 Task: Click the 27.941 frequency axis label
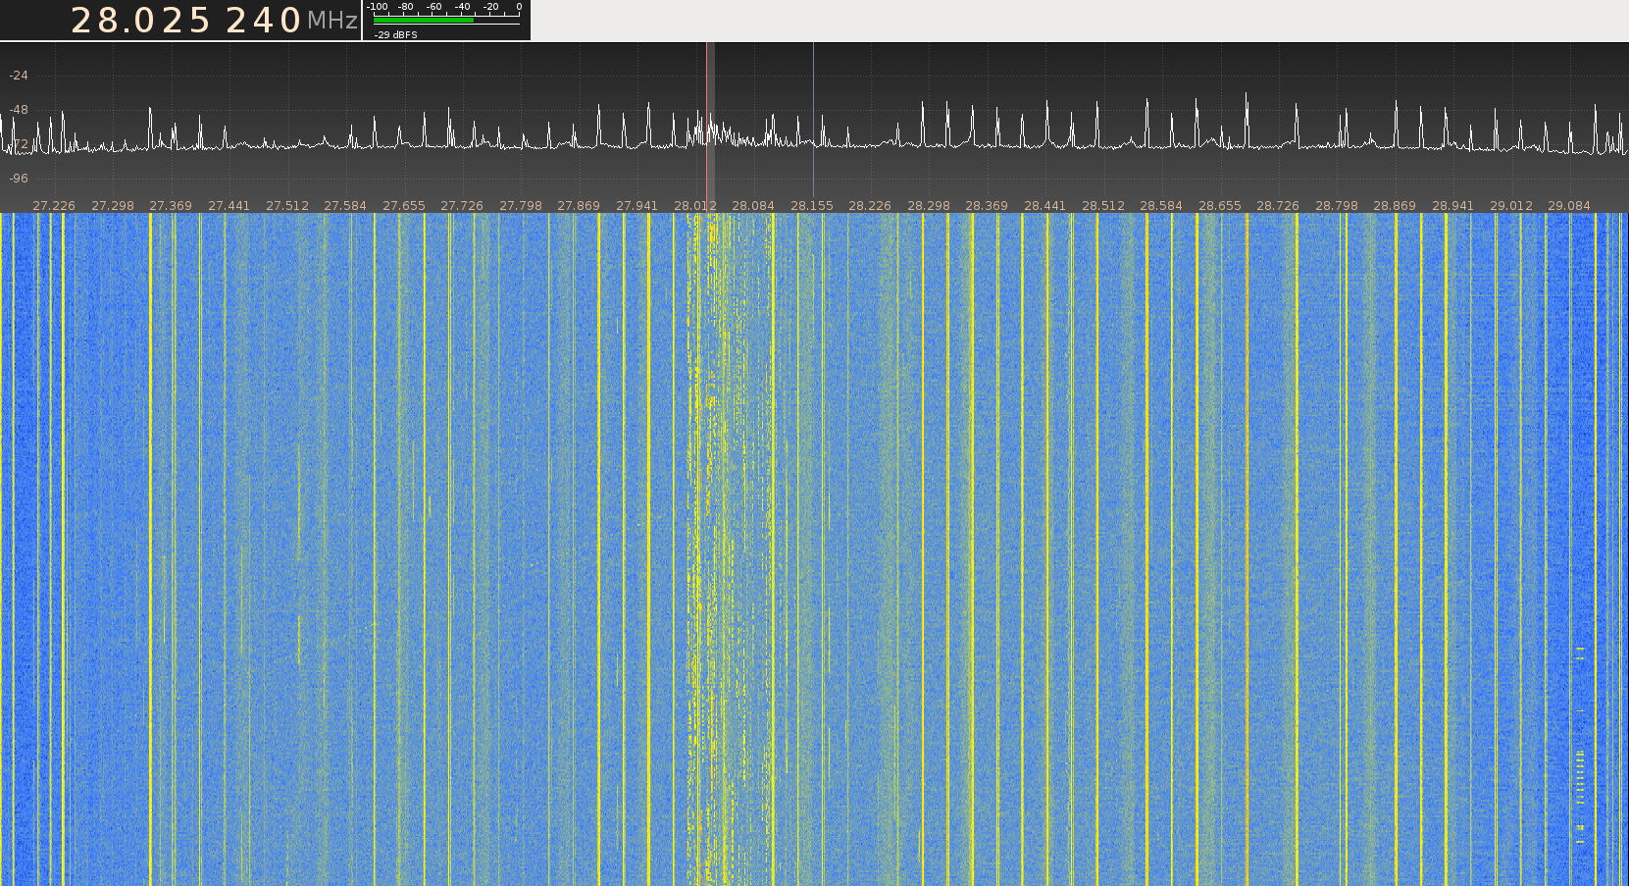(636, 206)
